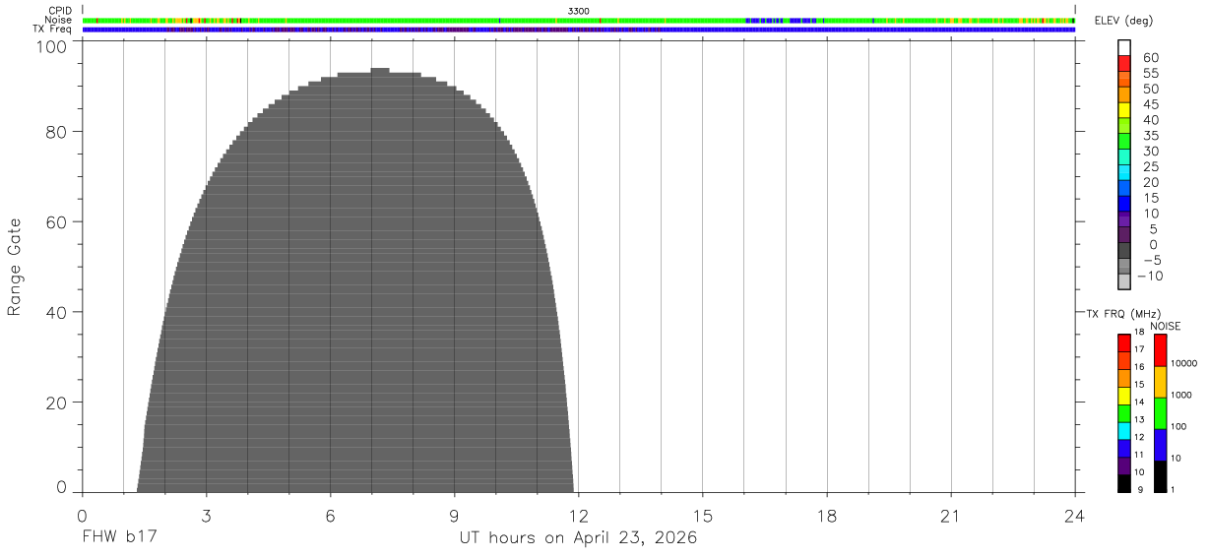Click the red swatch topping the NOISE scale
1209x558 pixels.
[1160, 349]
